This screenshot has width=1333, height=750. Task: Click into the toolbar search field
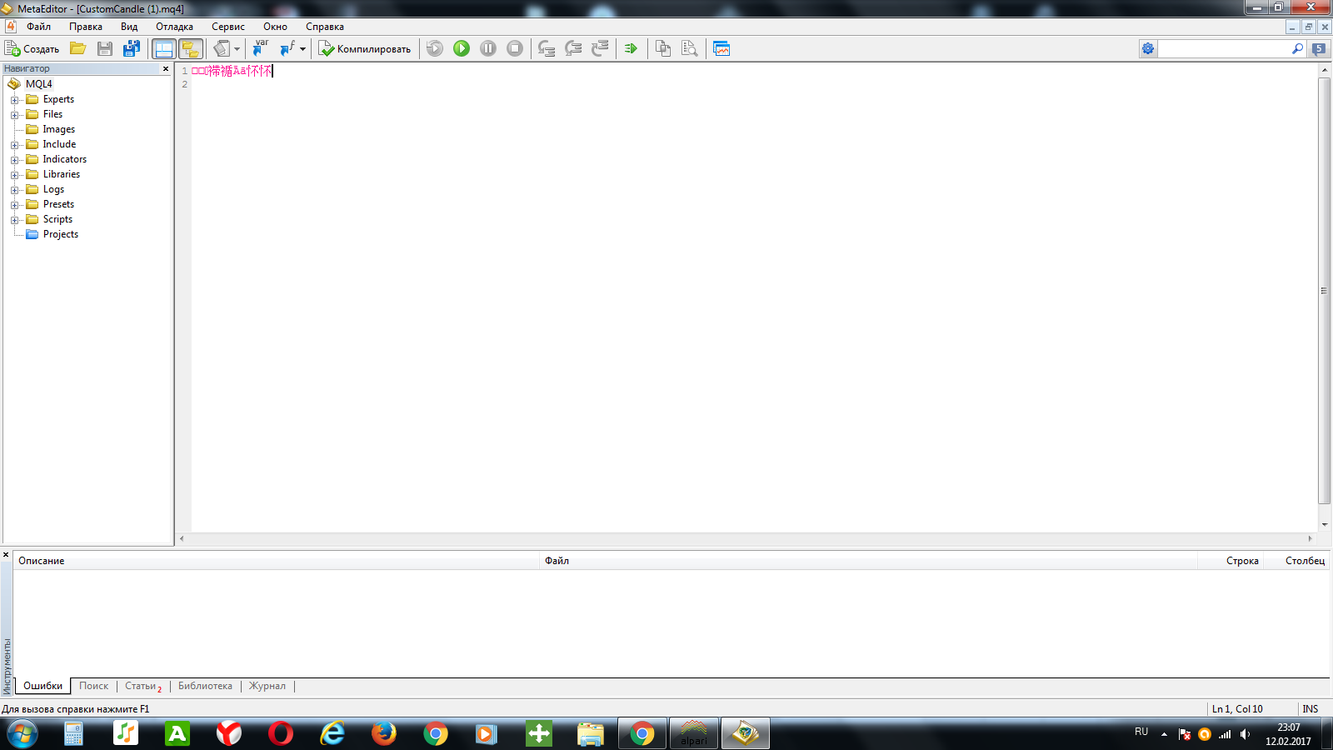pyautogui.click(x=1223, y=49)
